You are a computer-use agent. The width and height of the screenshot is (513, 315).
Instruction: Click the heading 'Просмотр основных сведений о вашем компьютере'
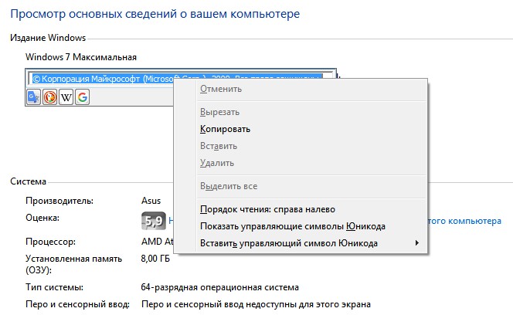click(x=155, y=14)
